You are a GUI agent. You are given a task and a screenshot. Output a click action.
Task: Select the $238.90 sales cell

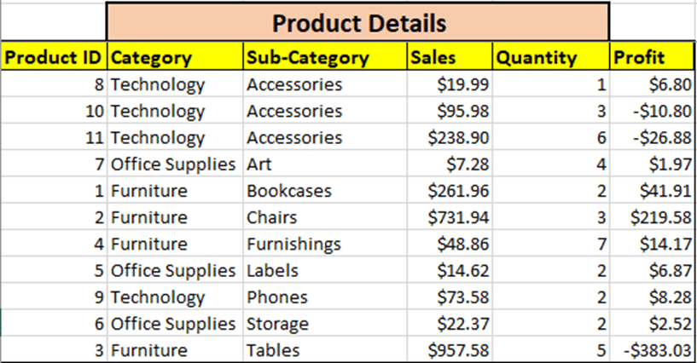(450, 137)
